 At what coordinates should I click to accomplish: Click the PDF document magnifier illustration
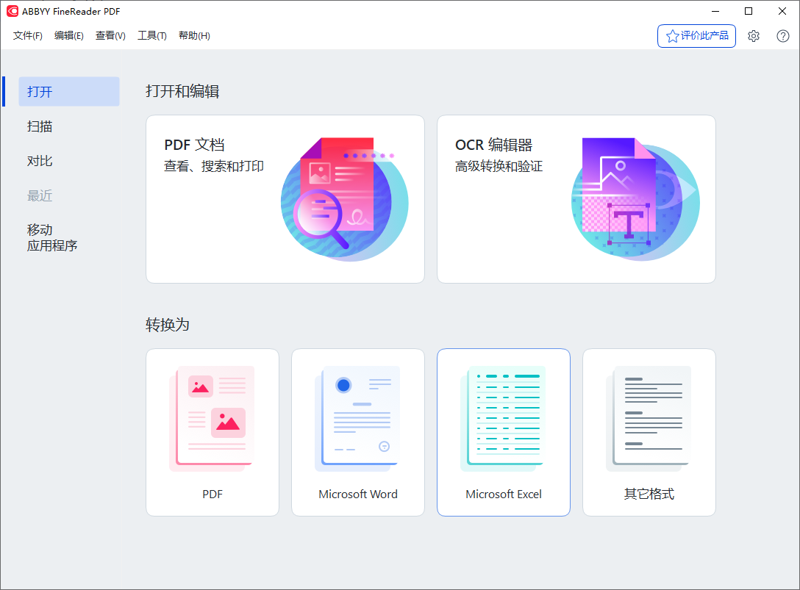click(x=344, y=199)
